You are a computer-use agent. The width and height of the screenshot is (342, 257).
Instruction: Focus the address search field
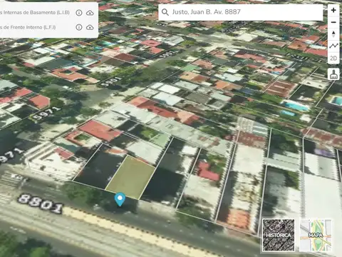pos(241,12)
